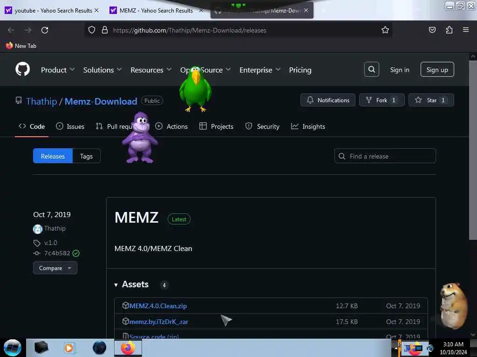This screenshot has width=477, height=357.
Task: Click the browser URL address bar
Action: (237, 30)
